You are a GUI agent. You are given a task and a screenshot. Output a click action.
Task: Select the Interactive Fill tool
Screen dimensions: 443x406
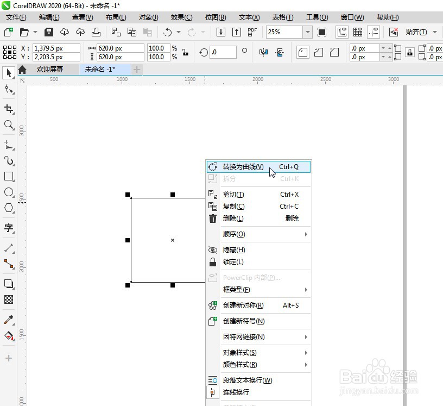(9, 336)
